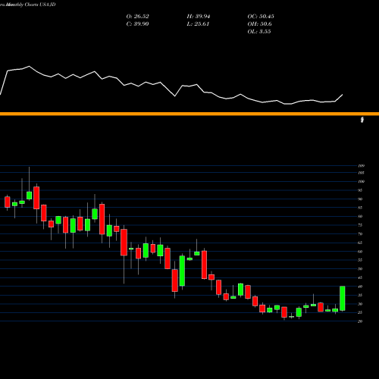The image size is (379, 379).
Task: Click the 30 price axis label
Action: pyautogui.click(x=360, y=304)
